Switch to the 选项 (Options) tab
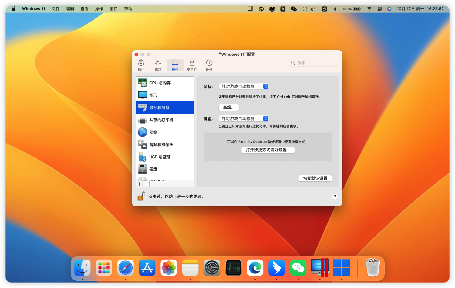 click(x=158, y=65)
